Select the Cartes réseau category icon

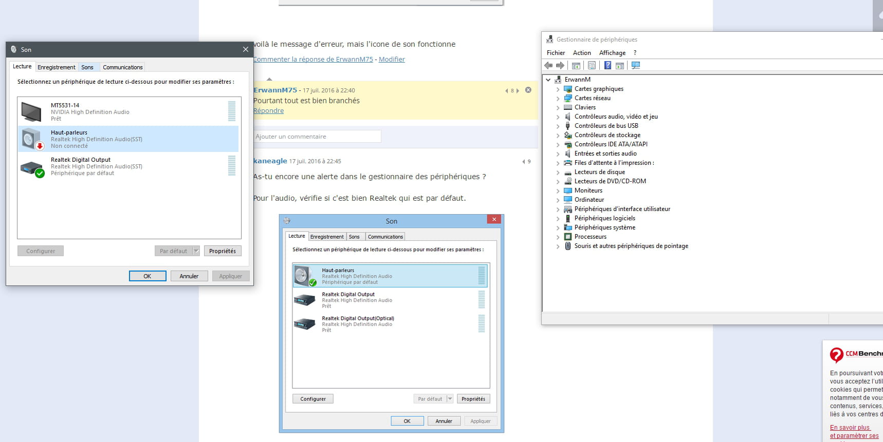(568, 98)
